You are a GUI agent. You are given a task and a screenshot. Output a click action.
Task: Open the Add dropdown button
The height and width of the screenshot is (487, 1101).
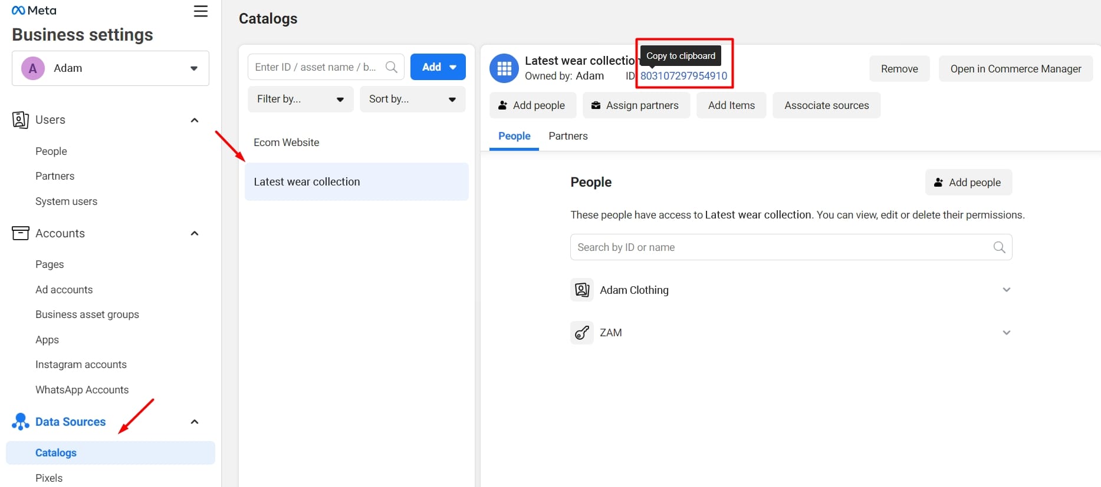click(438, 67)
